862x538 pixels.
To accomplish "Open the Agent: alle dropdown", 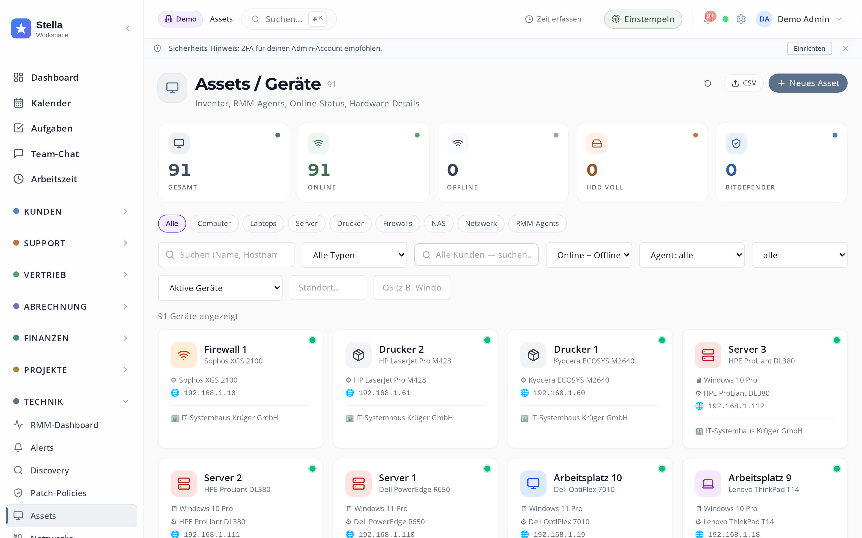I will (692, 255).
